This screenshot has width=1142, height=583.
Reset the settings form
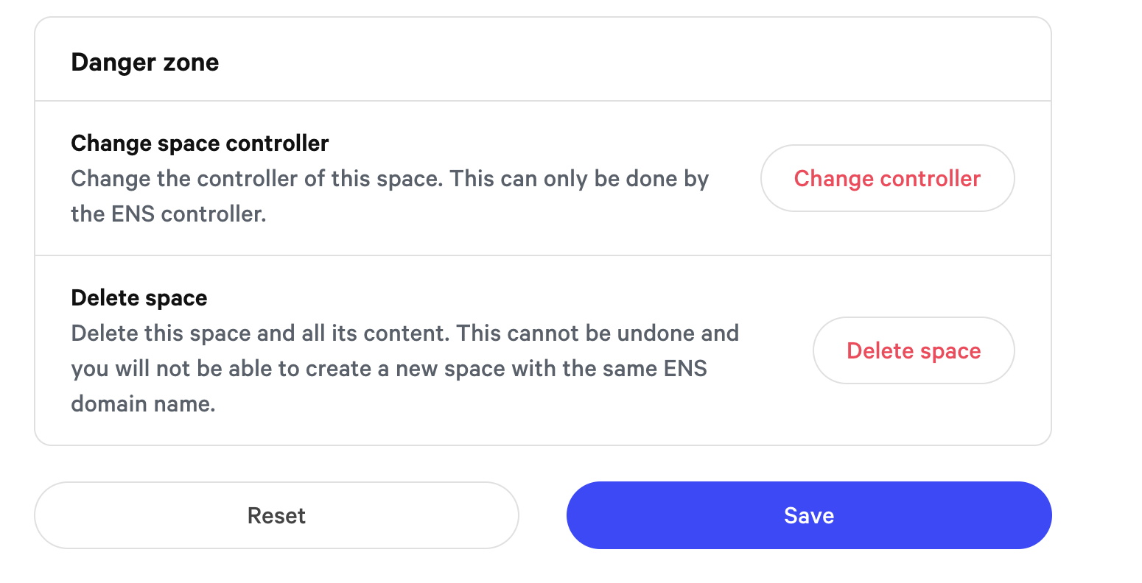(x=276, y=515)
